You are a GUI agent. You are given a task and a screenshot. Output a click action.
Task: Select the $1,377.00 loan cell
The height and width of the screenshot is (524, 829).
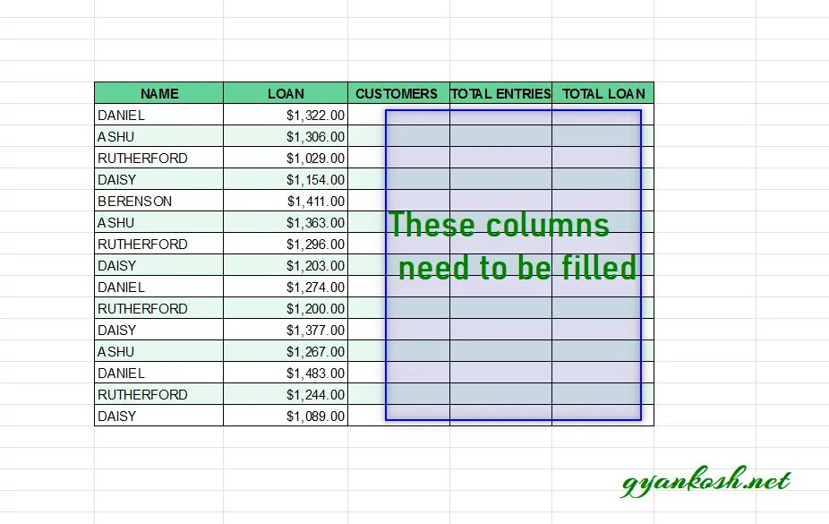tap(286, 330)
